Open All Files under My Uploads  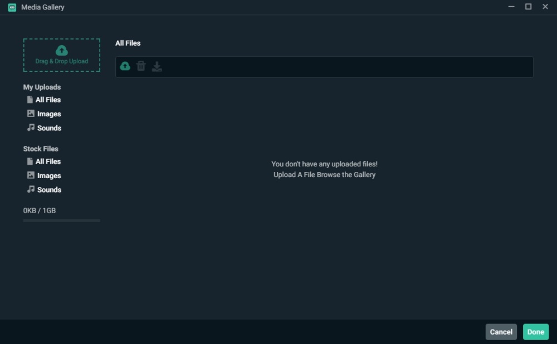tap(44, 100)
